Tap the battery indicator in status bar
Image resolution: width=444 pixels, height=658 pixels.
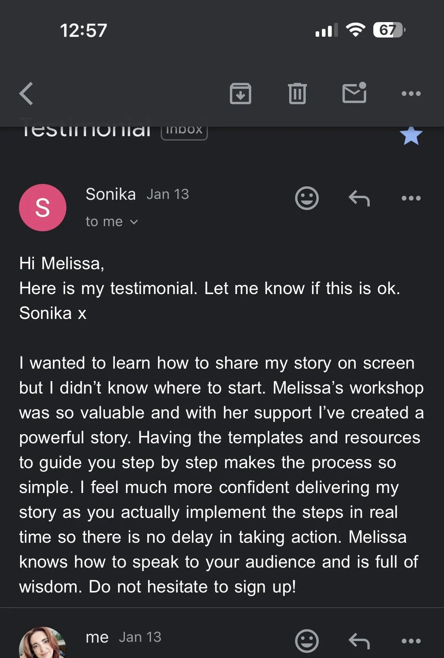pos(389,30)
